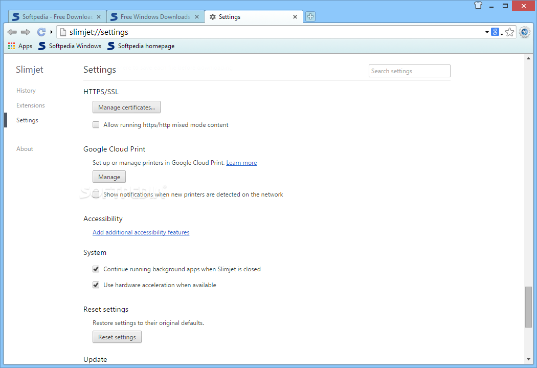Click the shirt theme icon in title bar
Screen dimensions: 537x368
[x=478, y=5]
